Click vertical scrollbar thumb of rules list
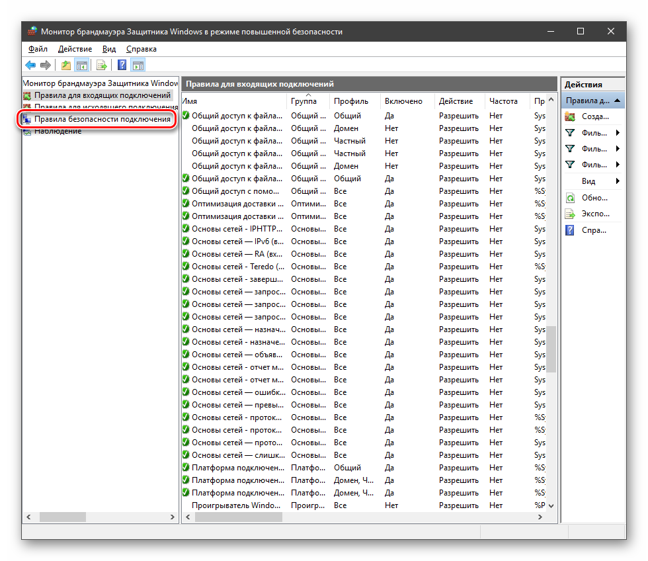Image resolution: width=648 pixels, height=561 pixels. click(551, 349)
